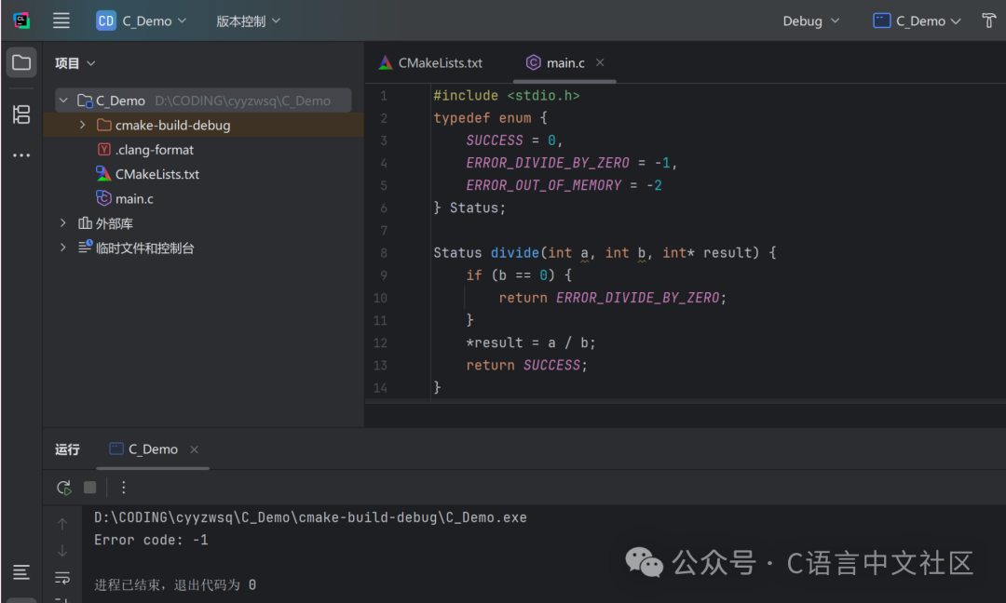This screenshot has height=603, width=1006.
Task: Click line number 8 in the gutter
Action: coord(383,252)
